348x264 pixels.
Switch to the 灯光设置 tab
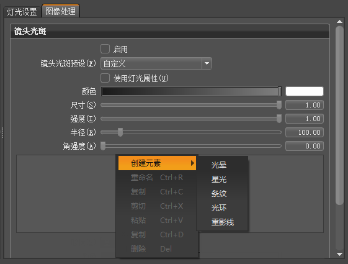(x=22, y=12)
